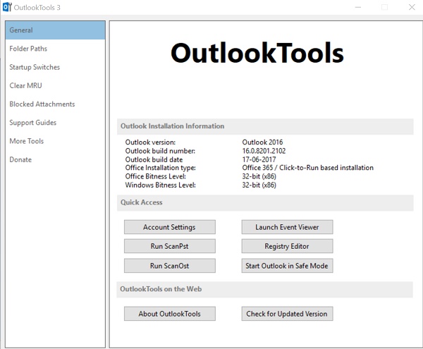Click the Office Installation type: label

coord(160,168)
